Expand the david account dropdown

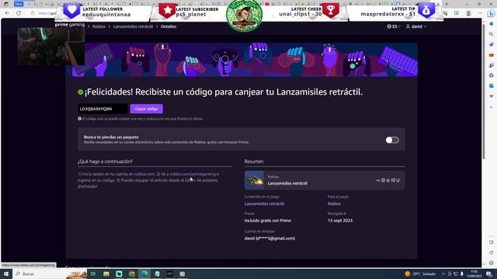coord(416,26)
